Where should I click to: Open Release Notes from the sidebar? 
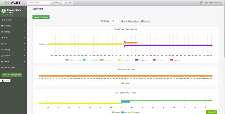pos(10,68)
